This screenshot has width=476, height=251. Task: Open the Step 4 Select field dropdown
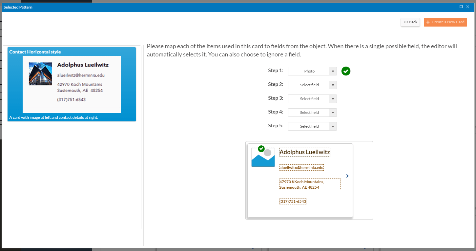point(312,113)
